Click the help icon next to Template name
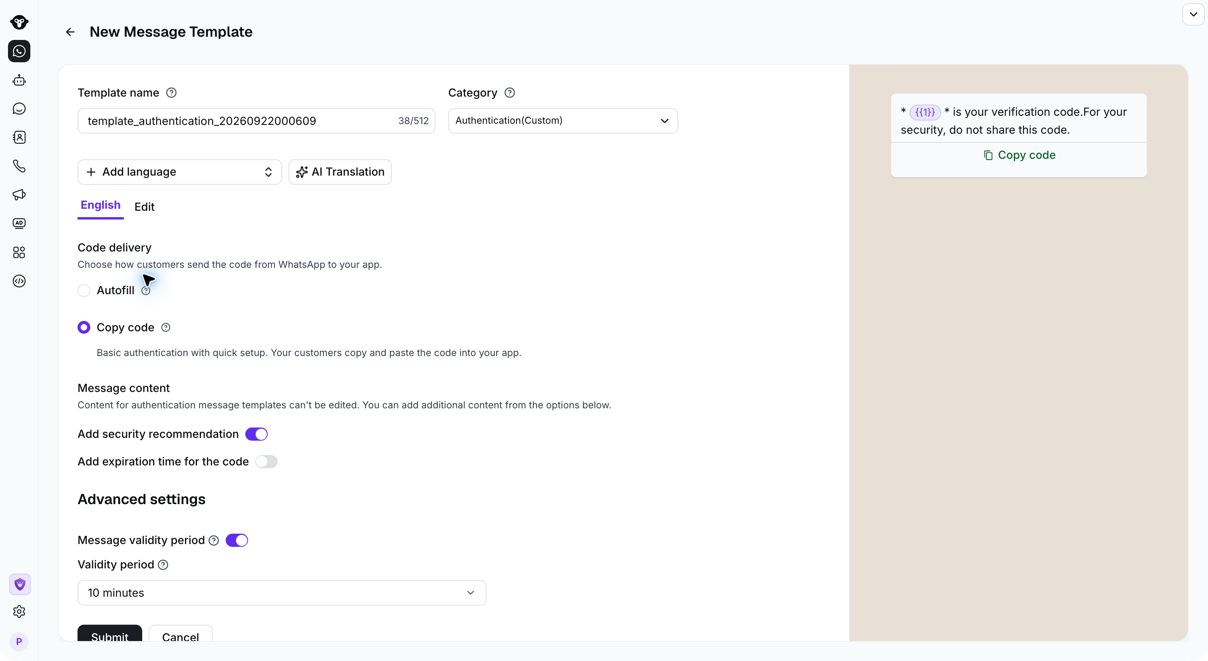 click(172, 93)
